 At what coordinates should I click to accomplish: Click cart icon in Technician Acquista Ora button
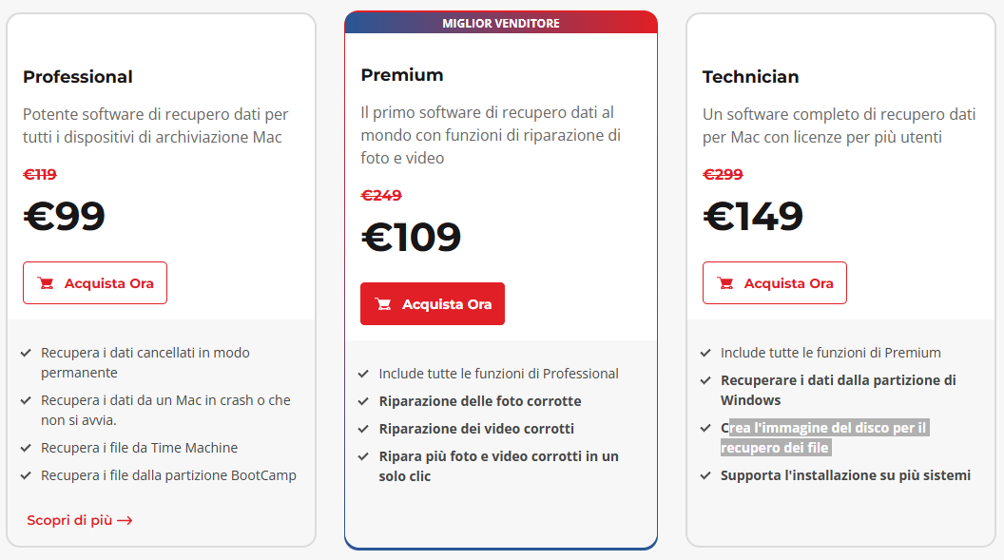[x=725, y=283]
